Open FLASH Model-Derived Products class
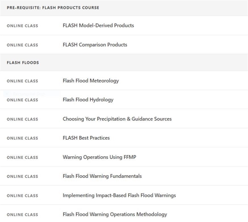This screenshot has height=222, width=248. (x=98, y=25)
